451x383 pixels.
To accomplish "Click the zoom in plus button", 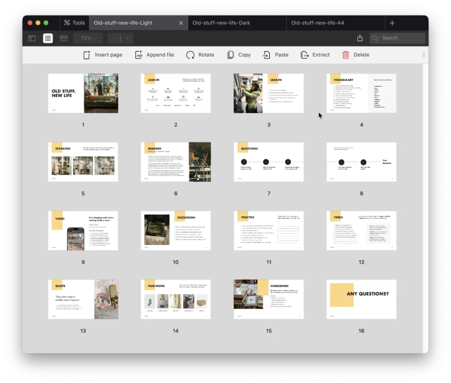I will pos(127,38).
